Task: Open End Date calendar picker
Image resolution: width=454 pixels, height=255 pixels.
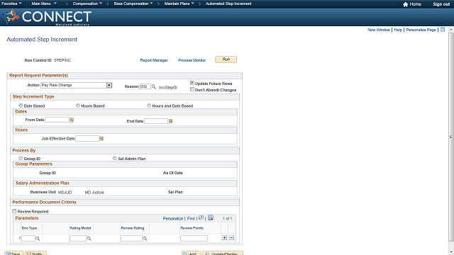Action: pyautogui.click(x=170, y=121)
